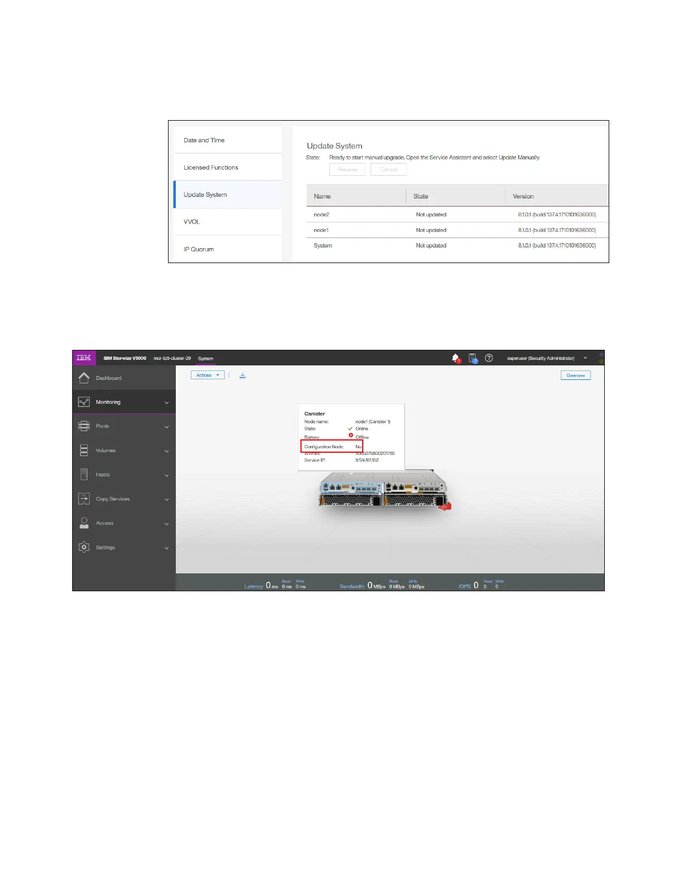Click the IBM logo icon
681x881 pixels.
click(x=84, y=358)
